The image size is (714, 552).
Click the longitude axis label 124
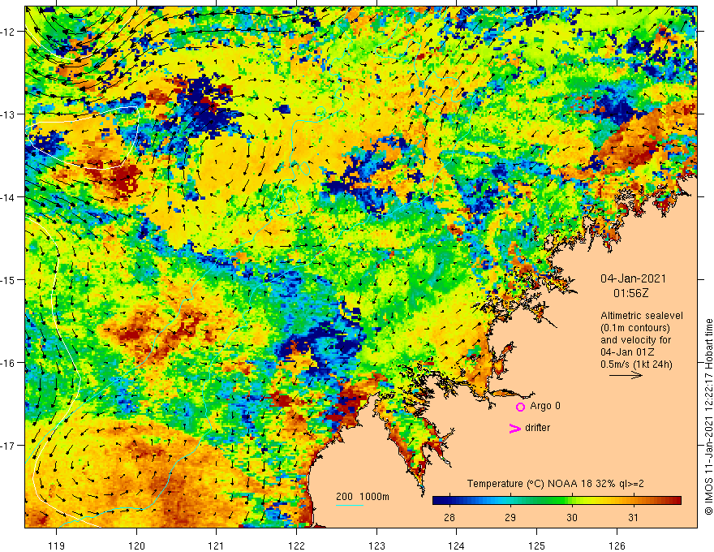(x=456, y=546)
